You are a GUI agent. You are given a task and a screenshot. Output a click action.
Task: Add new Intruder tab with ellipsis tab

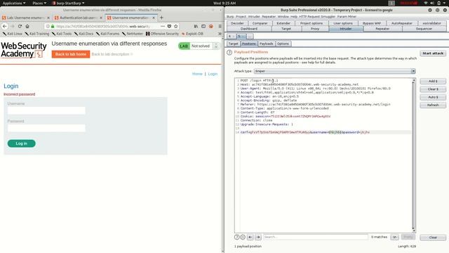250,37
